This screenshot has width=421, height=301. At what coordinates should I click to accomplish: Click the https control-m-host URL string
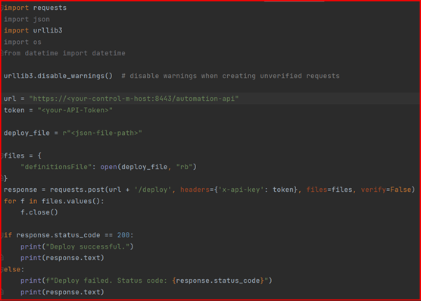pyautogui.click(x=134, y=99)
